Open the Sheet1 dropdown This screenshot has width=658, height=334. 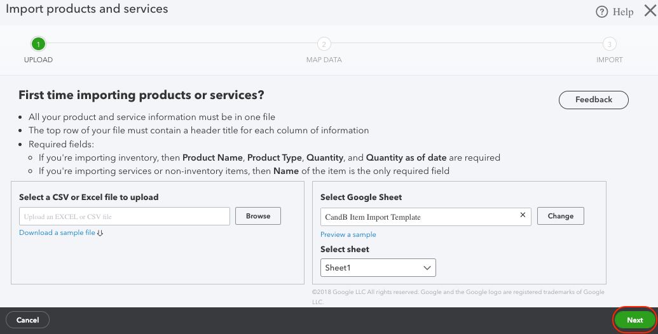(x=378, y=268)
